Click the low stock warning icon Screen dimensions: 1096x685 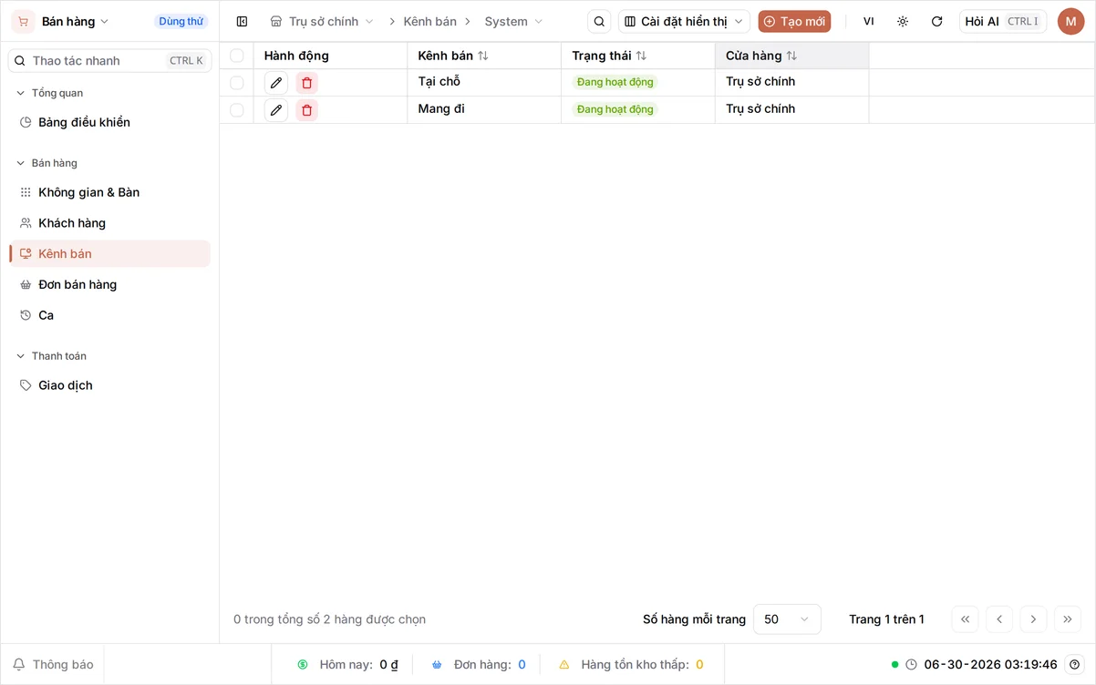click(x=564, y=665)
